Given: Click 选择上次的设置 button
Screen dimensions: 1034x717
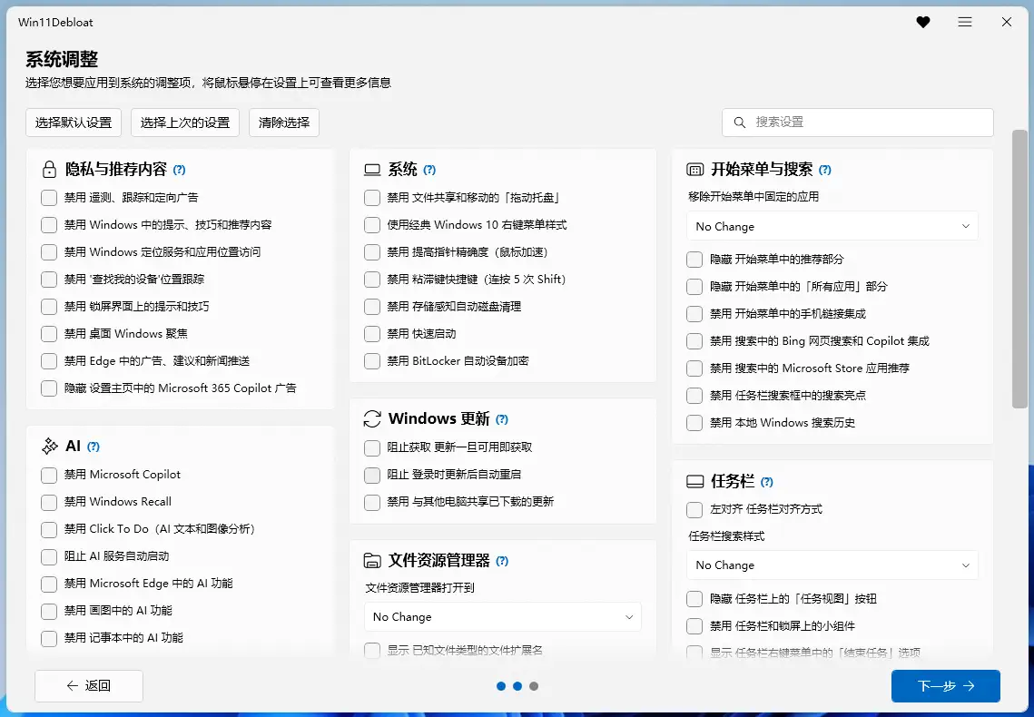Looking at the screenshot, I should point(184,123).
